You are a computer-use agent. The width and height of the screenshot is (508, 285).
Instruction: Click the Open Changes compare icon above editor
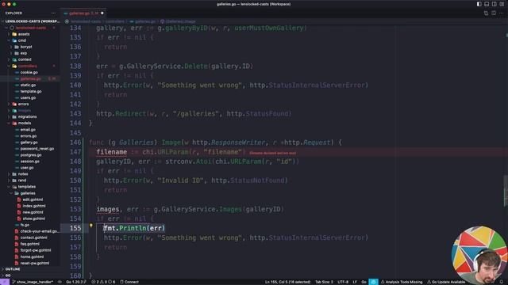(486, 13)
